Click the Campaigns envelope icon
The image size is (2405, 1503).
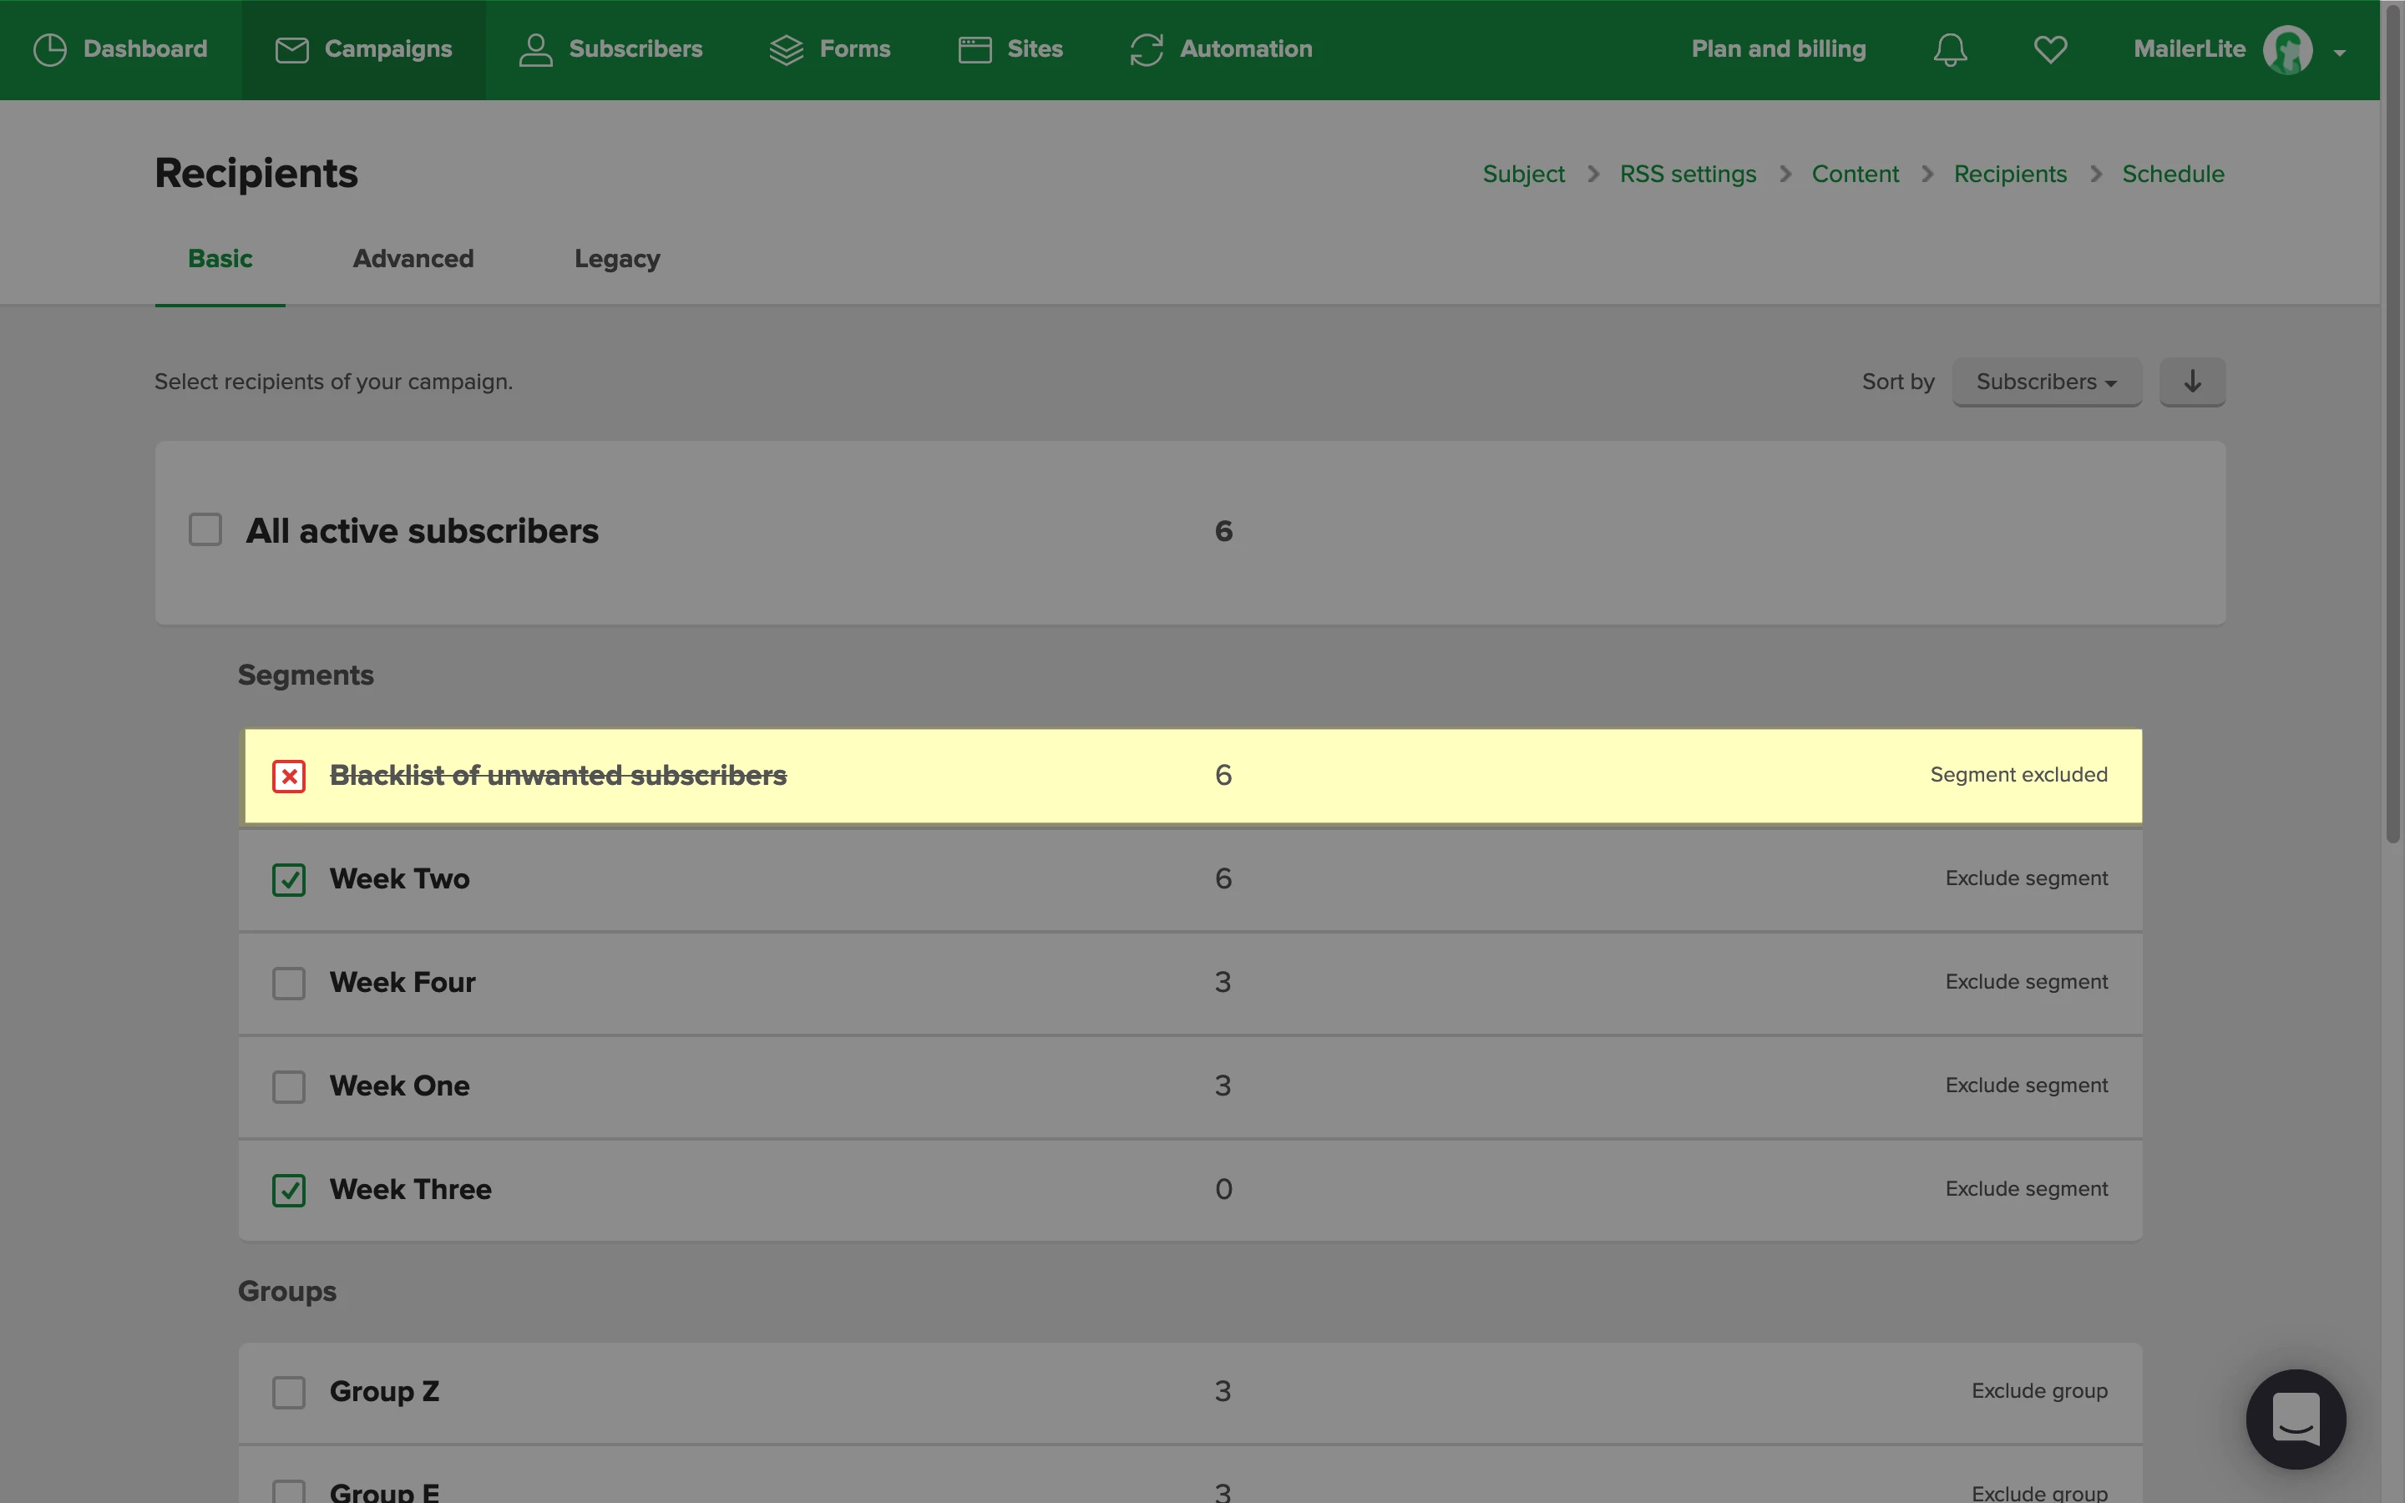pos(291,50)
